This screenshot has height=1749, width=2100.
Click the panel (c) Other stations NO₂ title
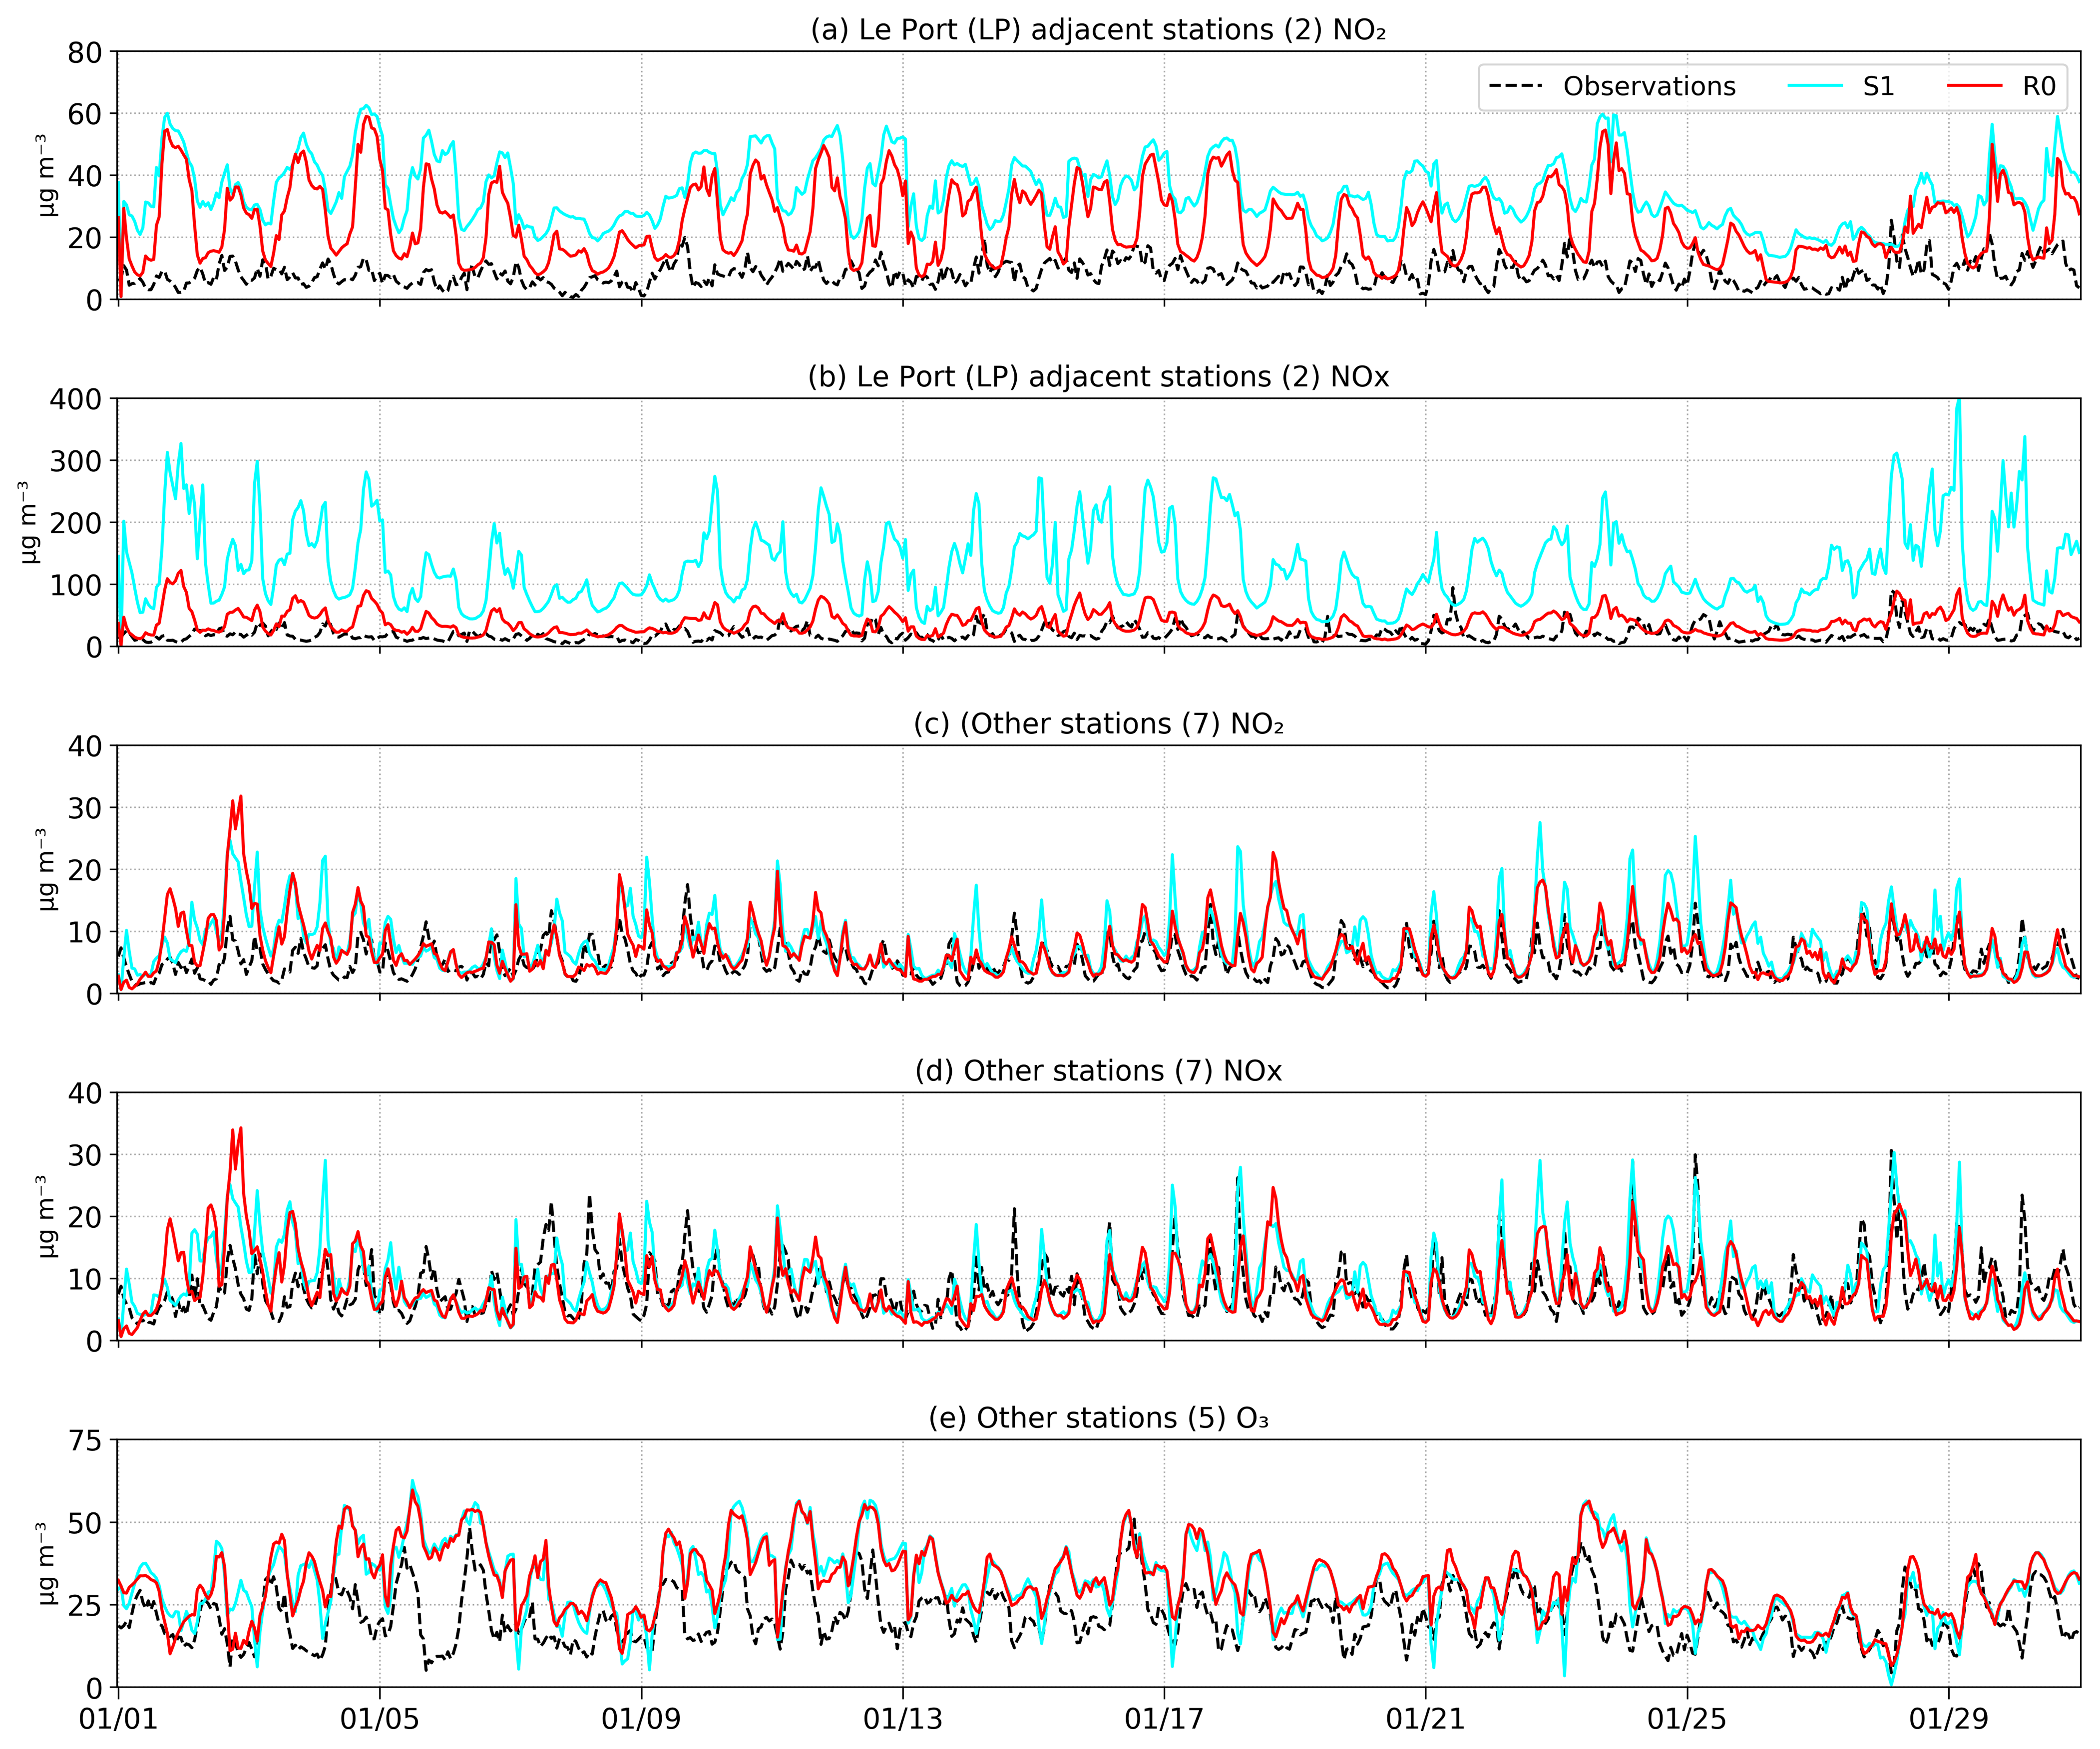(1098, 724)
